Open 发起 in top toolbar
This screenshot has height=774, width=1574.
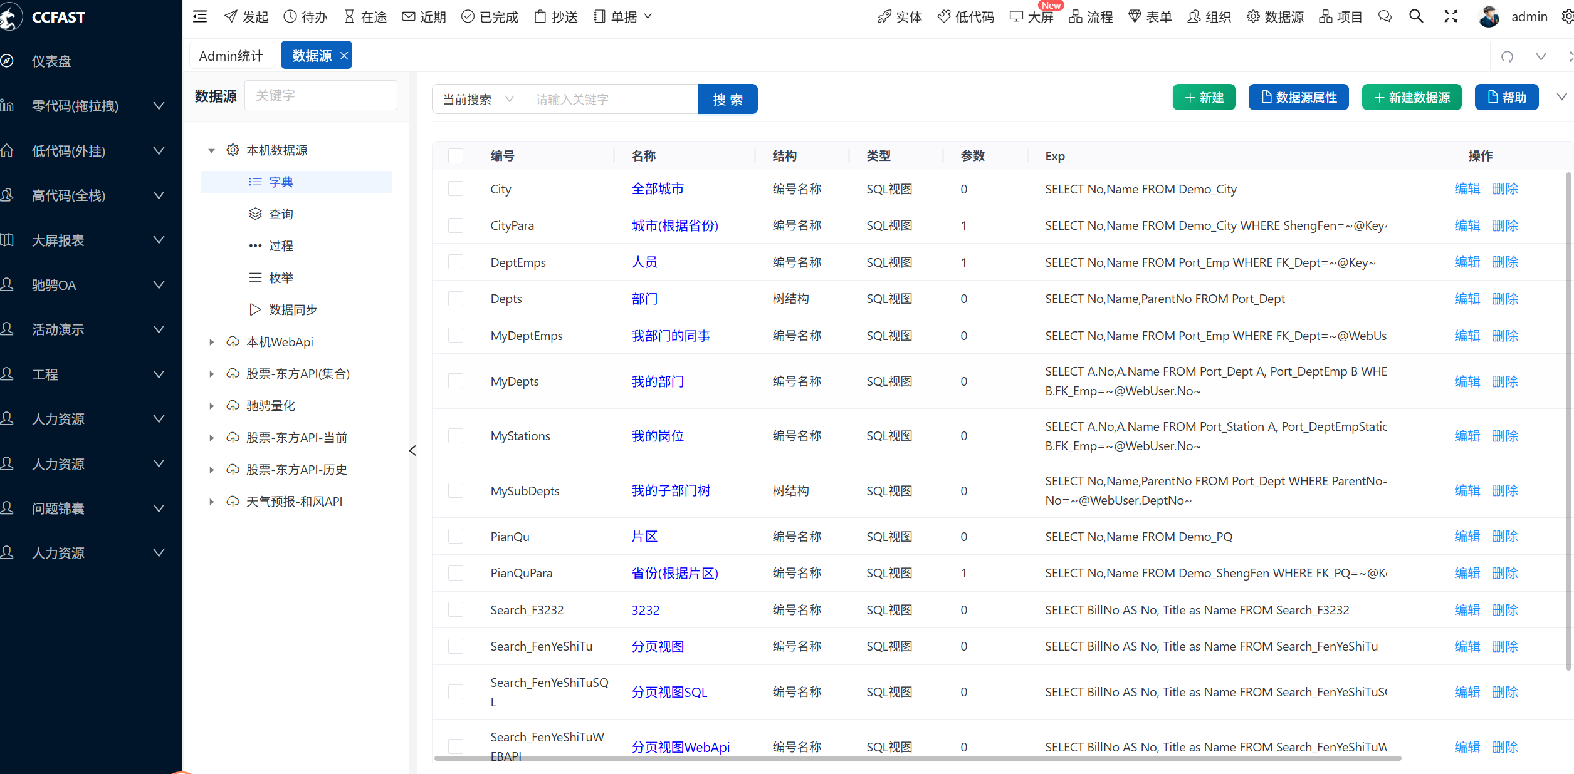pos(246,17)
